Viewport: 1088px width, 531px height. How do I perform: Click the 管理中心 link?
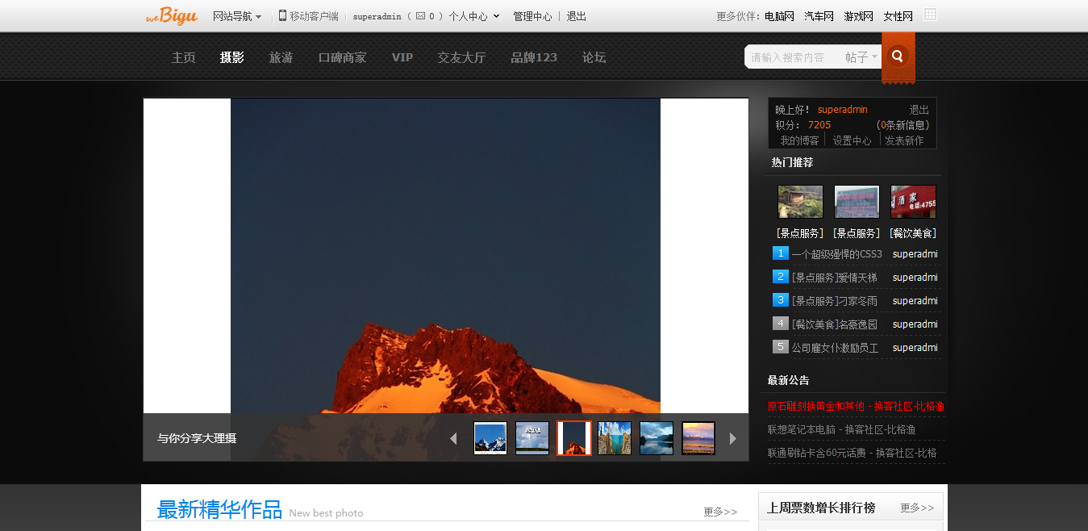[x=532, y=16]
